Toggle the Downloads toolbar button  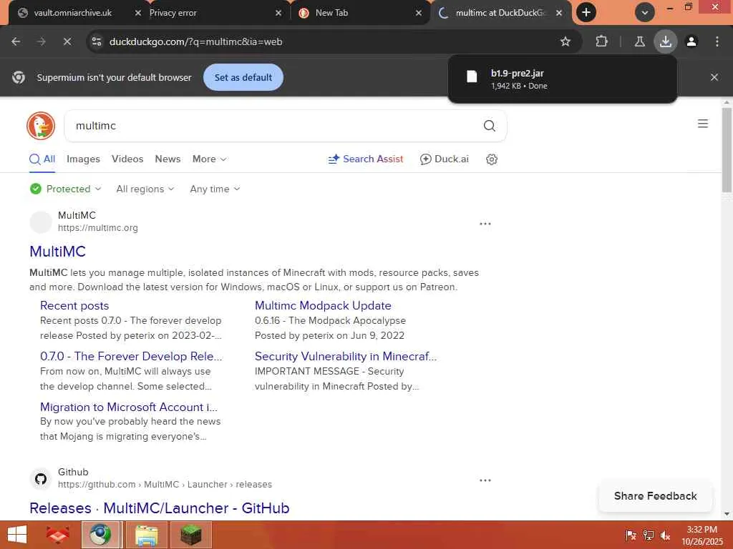coord(665,41)
